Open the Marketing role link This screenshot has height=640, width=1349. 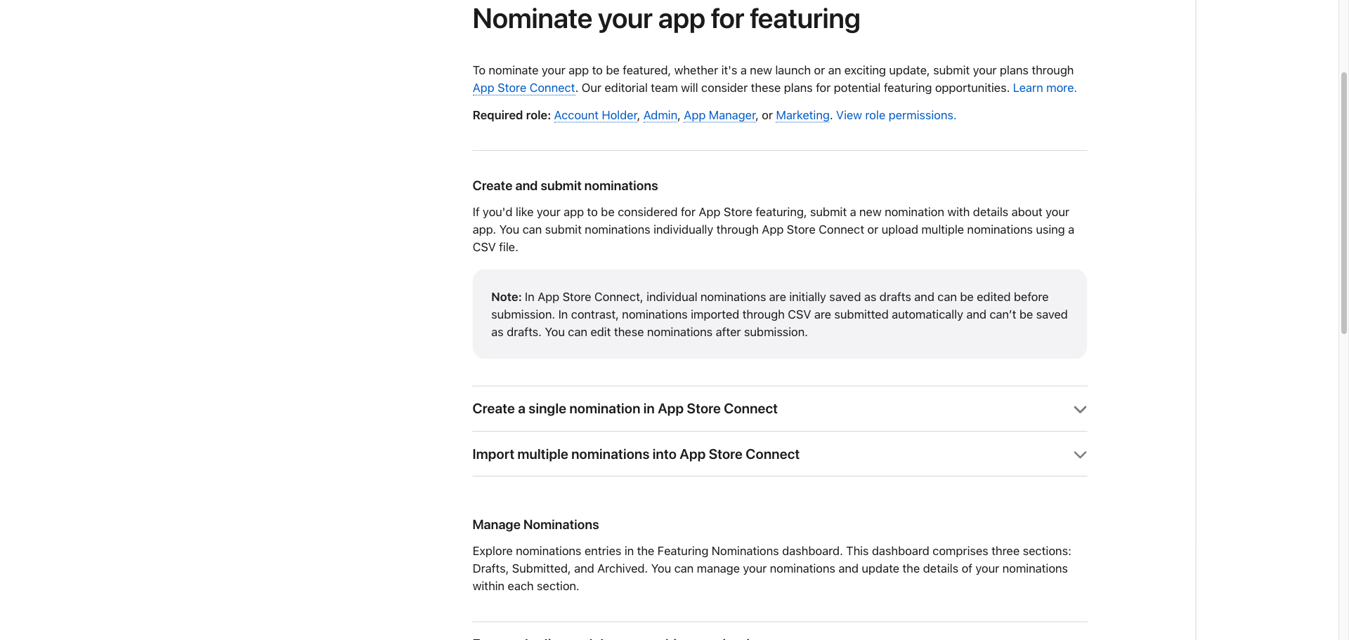[802, 115]
